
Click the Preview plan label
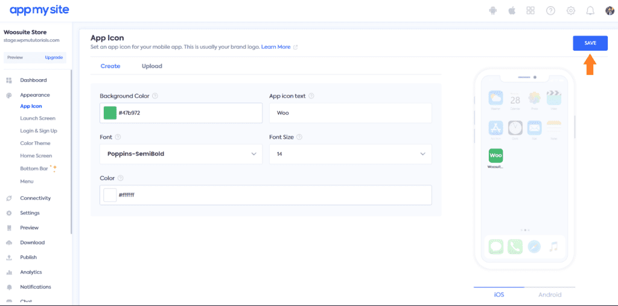pos(15,57)
